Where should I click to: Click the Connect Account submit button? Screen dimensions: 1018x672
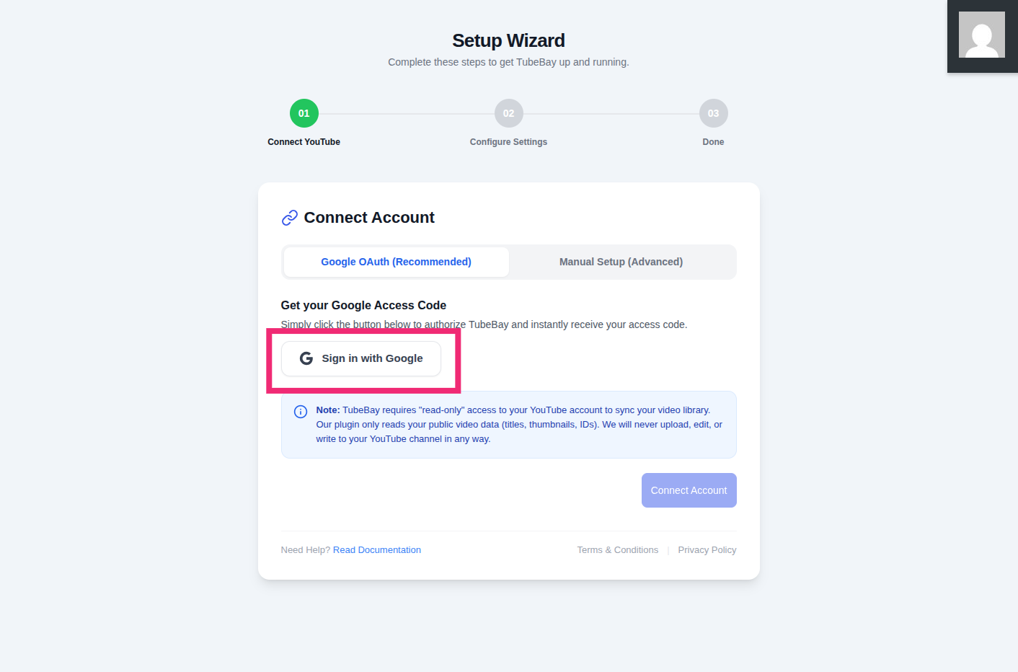tap(689, 490)
